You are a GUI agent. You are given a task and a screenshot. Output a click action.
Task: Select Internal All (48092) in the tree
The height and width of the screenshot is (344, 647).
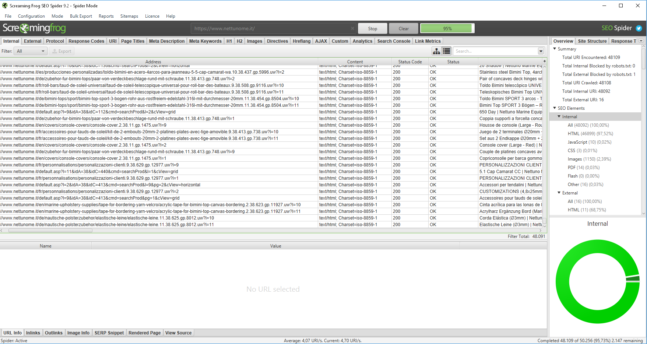(588, 125)
